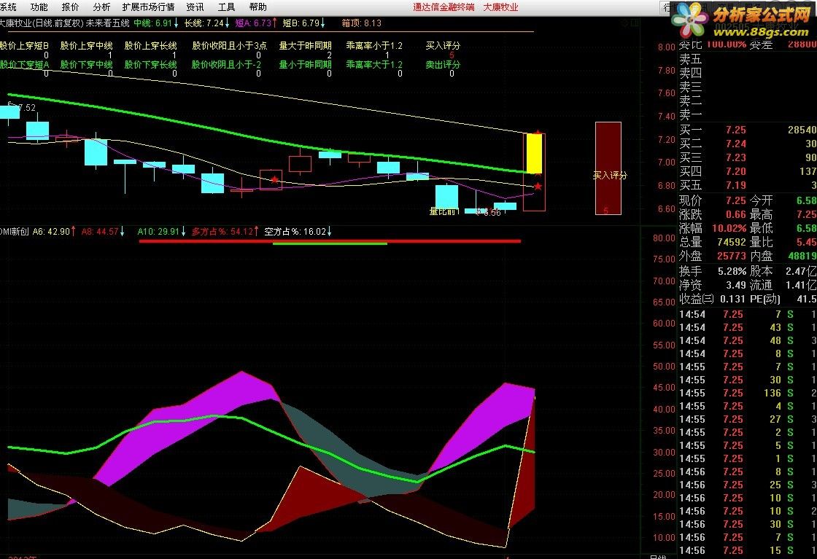This screenshot has width=817, height=559.
Task: Open the 资讯 menu
Action: pos(195,7)
